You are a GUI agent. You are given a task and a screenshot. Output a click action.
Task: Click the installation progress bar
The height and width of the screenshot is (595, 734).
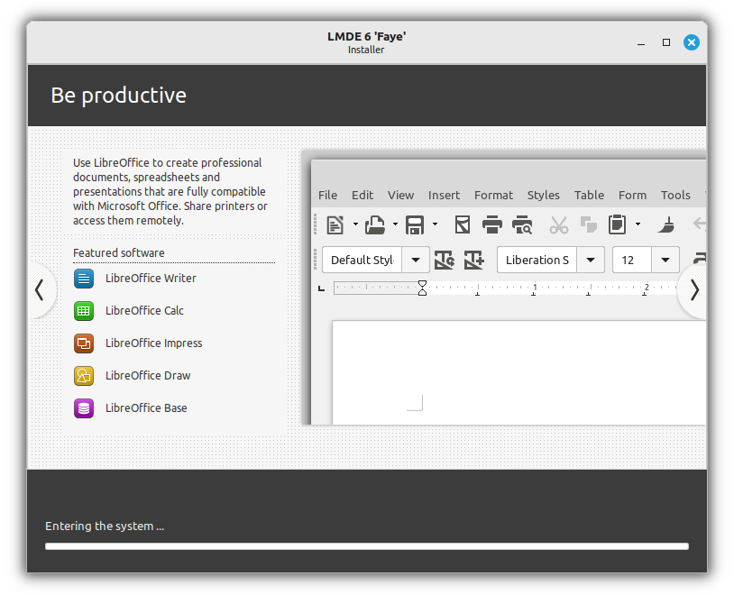[366, 545]
